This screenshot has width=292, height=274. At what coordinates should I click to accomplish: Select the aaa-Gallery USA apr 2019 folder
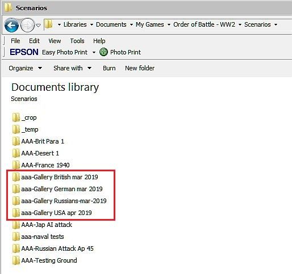tap(52, 213)
